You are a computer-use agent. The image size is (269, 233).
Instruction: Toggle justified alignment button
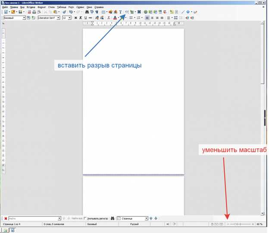(x=162, y=18)
